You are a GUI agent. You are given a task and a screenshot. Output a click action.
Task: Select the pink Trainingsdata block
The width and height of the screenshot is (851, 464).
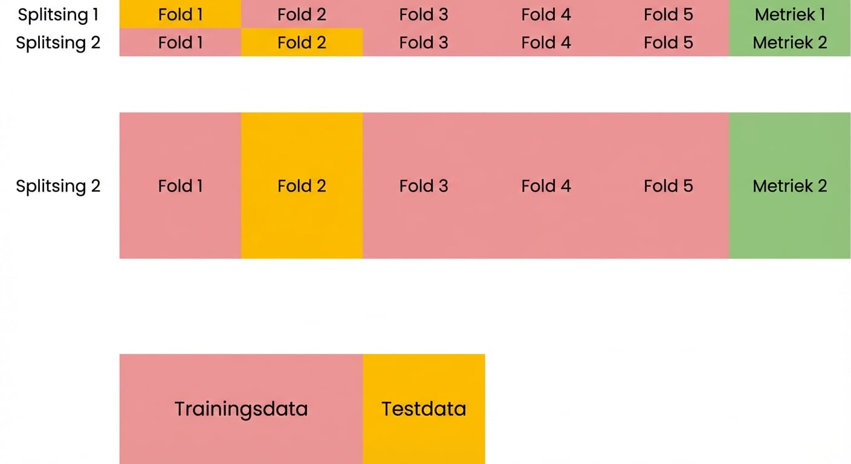pyautogui.click(x=241, y=409)
